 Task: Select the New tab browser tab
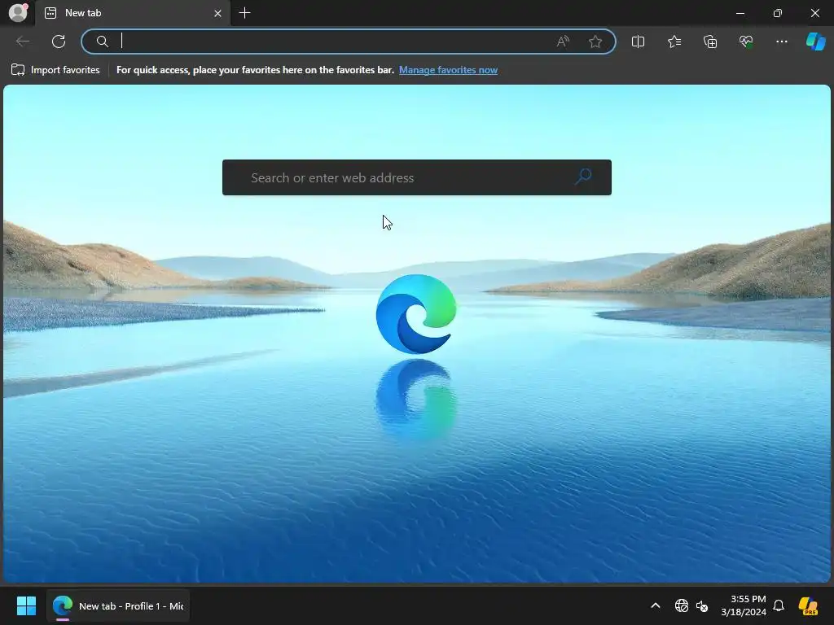[133, 13]
